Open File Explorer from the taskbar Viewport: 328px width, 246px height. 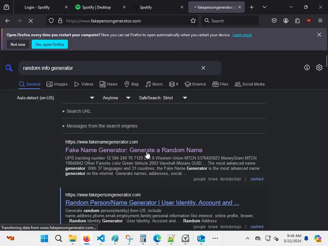[x=73, y=238]
